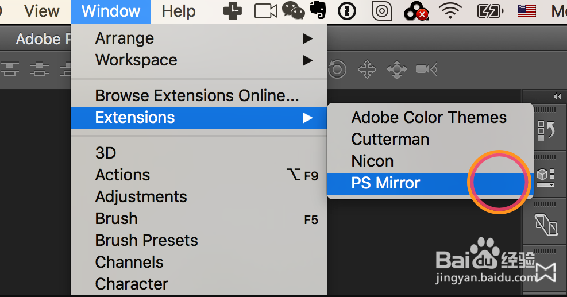Launch Adobe Color Themes extension
The image size is (567, 297).
[430, 118]
